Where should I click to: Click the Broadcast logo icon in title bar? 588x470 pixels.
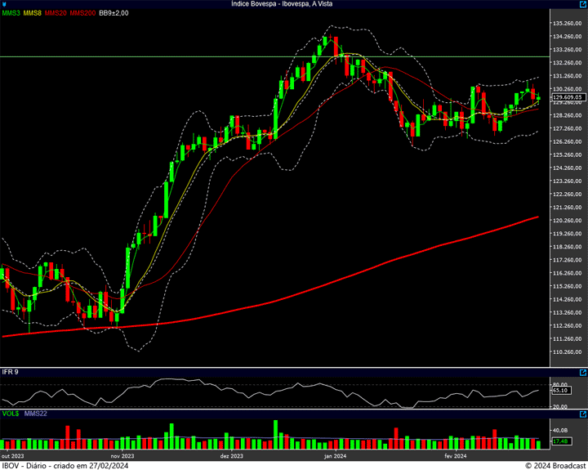tap(4, 4)
